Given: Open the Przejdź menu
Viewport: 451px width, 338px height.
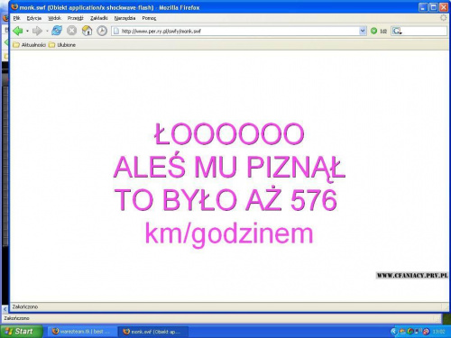Looking at the screenshot, I should (x=75, y=18).
